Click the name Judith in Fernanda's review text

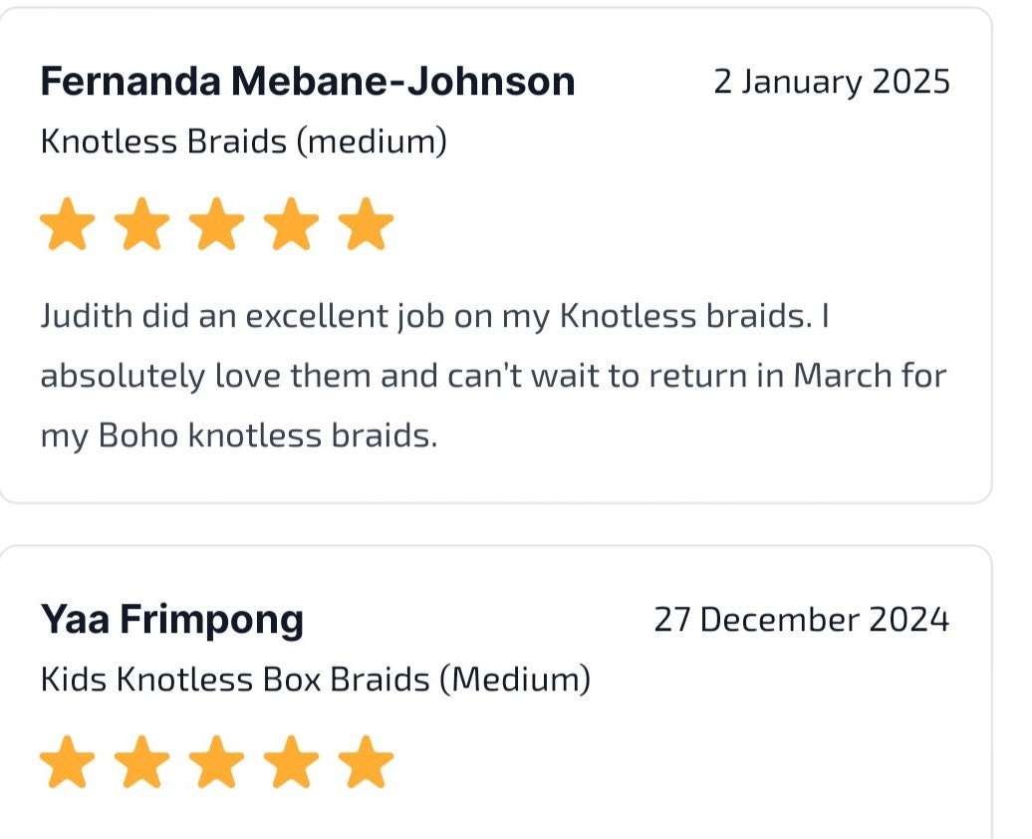click(86, 317)
